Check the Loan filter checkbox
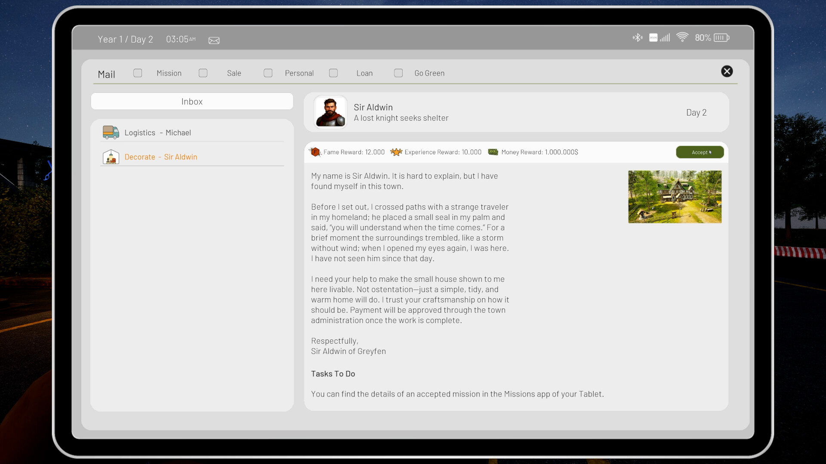 [x=333, y=73]
